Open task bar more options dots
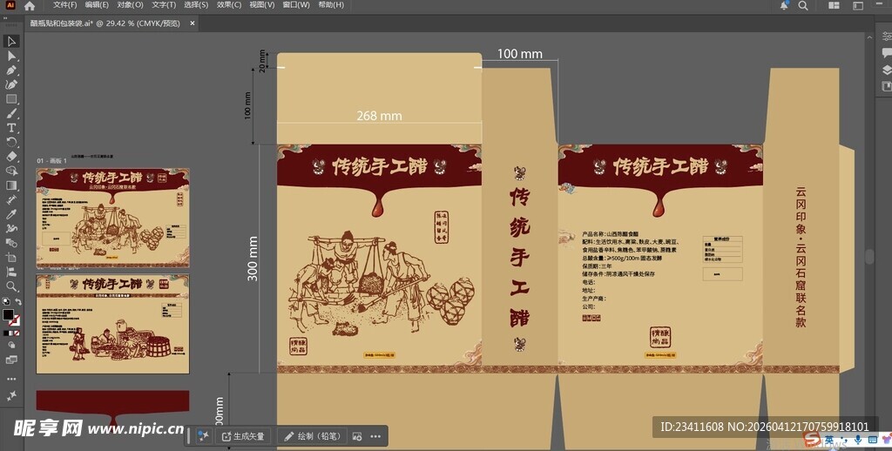The width and height of the screenshot is (892, 451). coord(375,436)
